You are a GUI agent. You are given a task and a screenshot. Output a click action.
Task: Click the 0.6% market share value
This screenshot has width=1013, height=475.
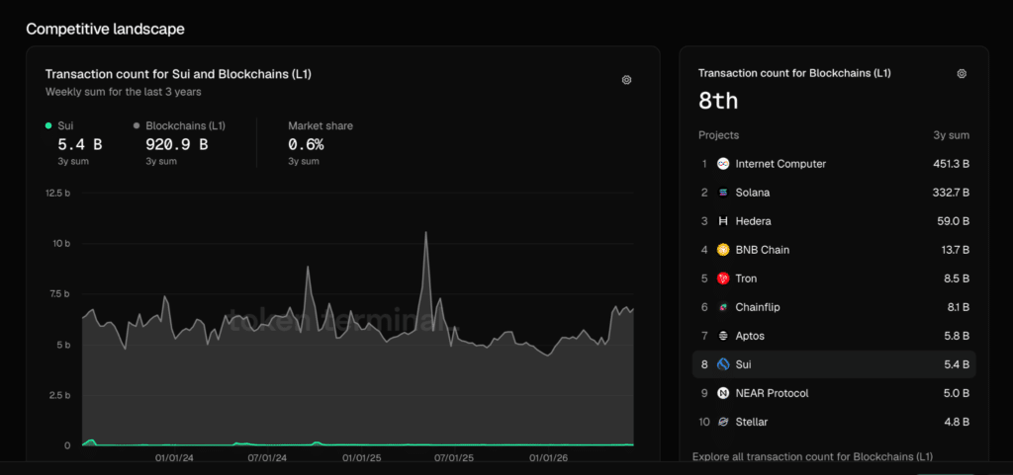point(306,144)
